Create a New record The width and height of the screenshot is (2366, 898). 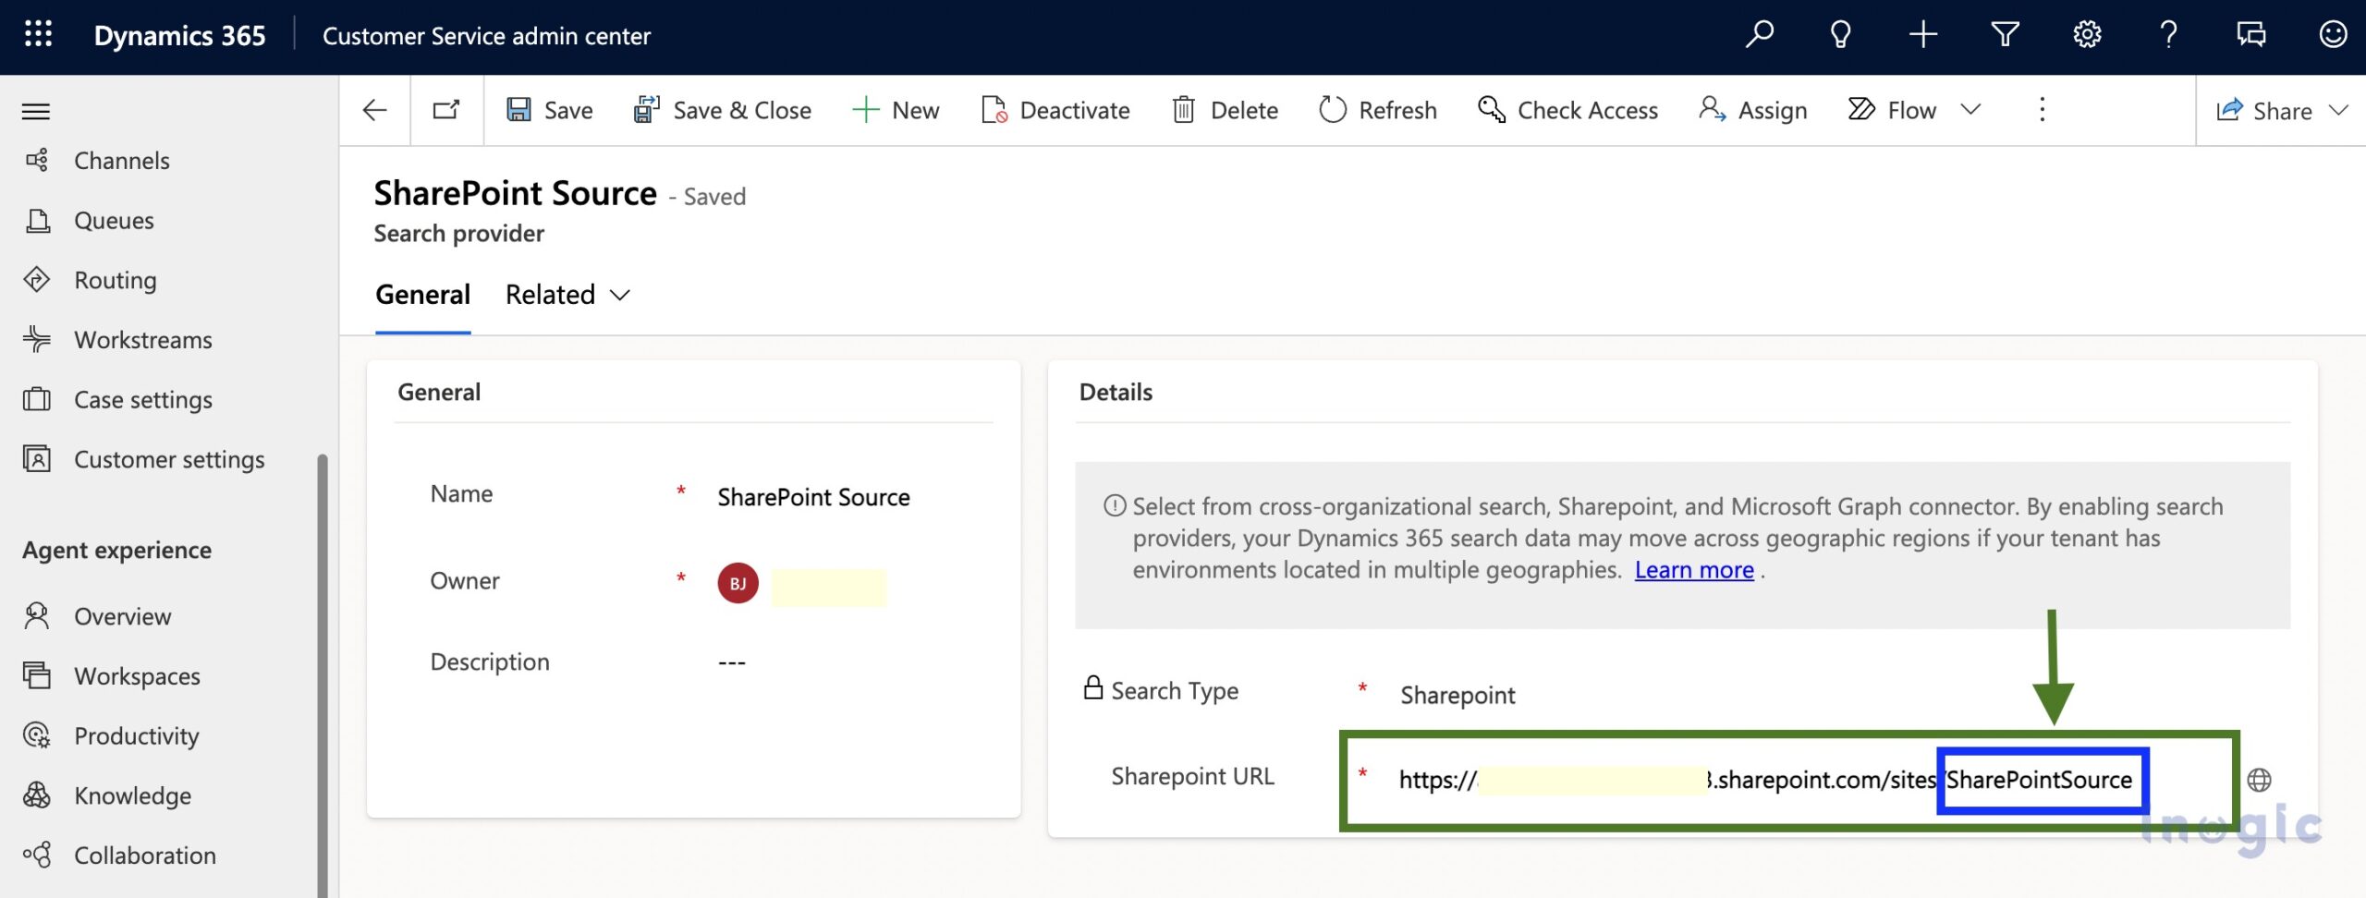click(896, 110)
